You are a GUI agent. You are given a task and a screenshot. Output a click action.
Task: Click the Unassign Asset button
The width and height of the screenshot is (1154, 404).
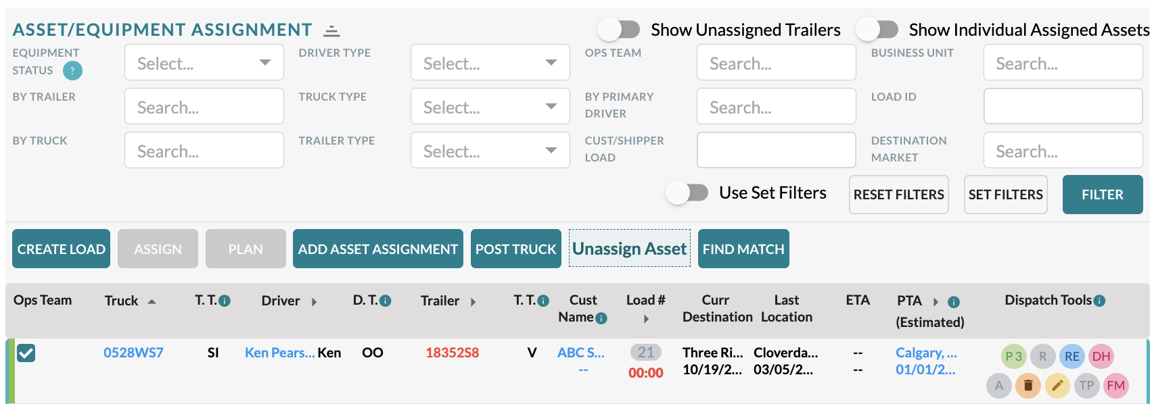(630, 248)
